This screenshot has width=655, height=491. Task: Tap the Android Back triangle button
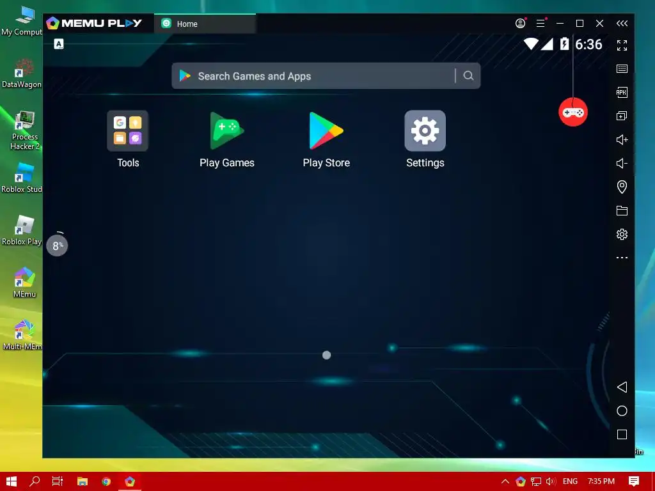[x=622, y=387]
